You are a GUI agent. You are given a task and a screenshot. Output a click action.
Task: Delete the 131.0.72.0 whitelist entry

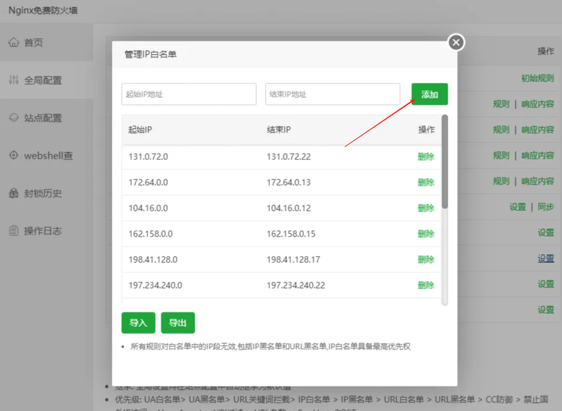point(426,156)
